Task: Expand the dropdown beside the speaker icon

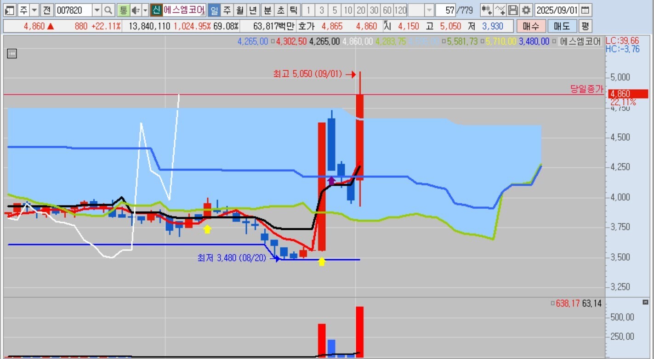Action: coord(145,10)
